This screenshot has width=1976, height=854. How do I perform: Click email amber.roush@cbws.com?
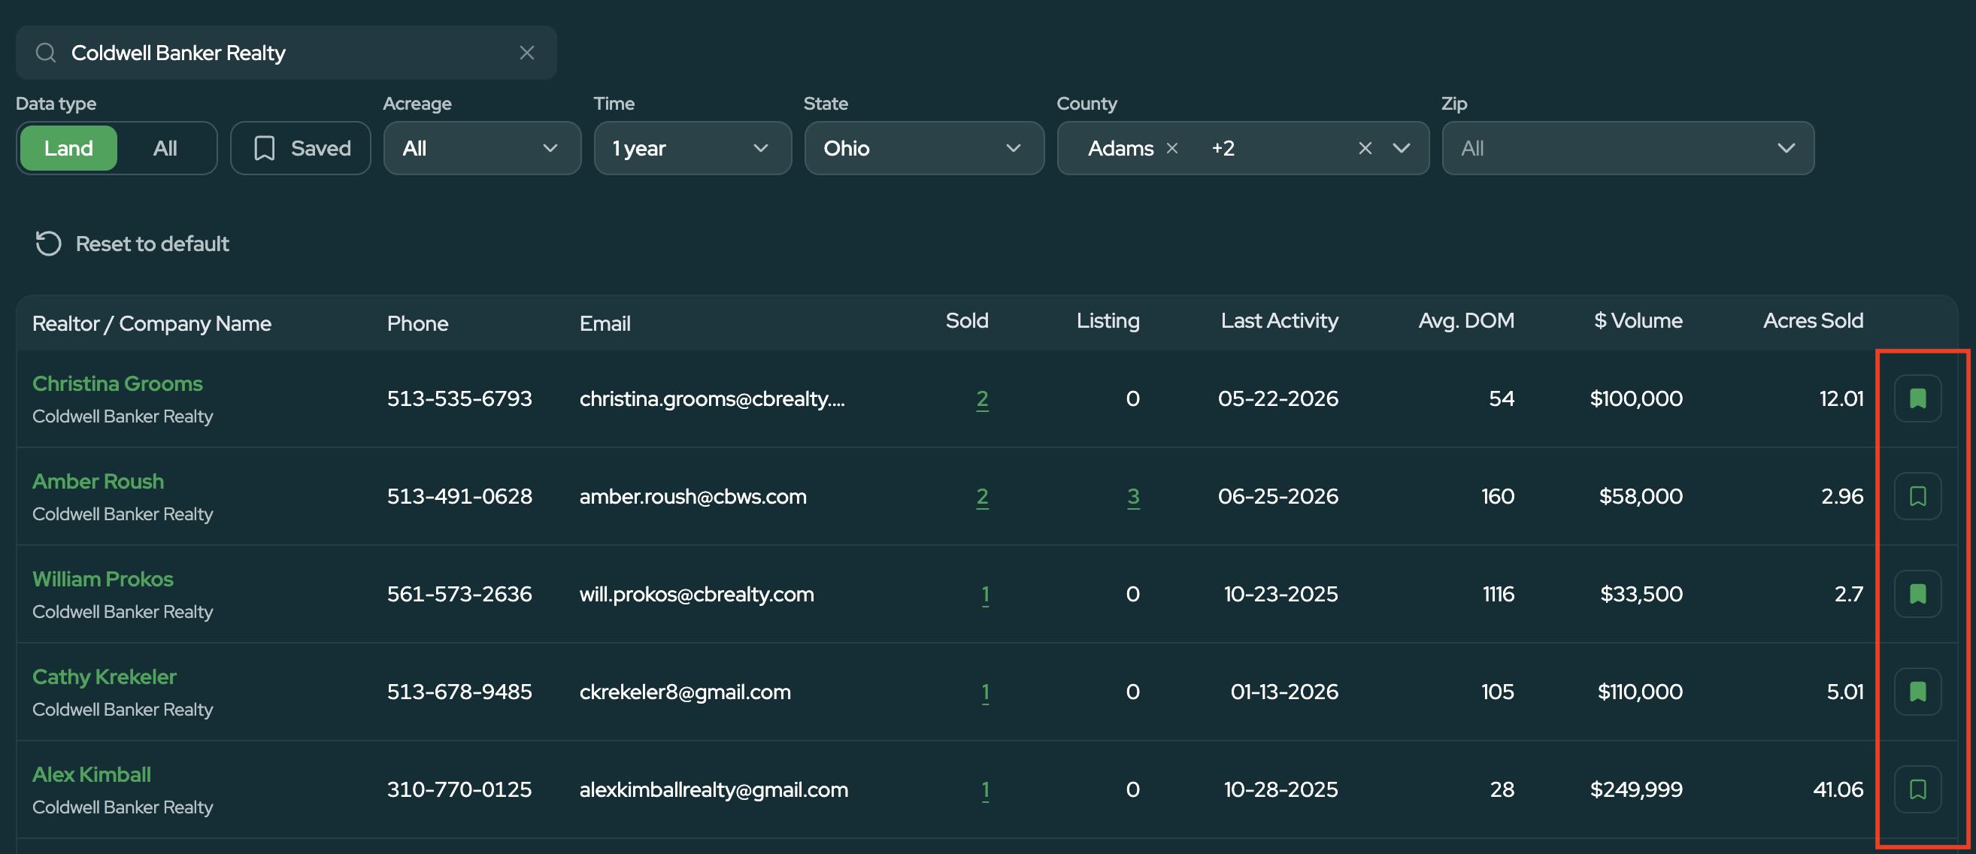[x=693, y=497]
